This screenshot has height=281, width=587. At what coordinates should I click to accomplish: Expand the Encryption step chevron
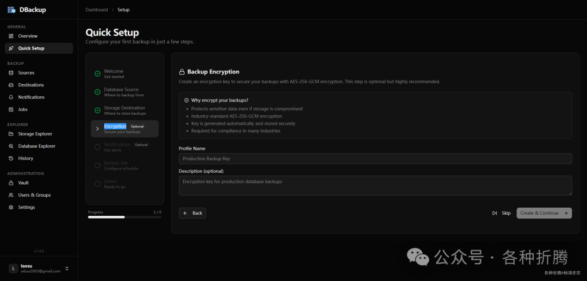tap(97, 129)
